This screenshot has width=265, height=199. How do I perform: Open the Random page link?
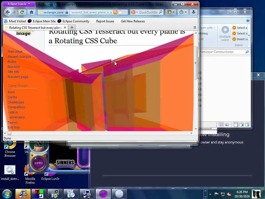[18, 77]
